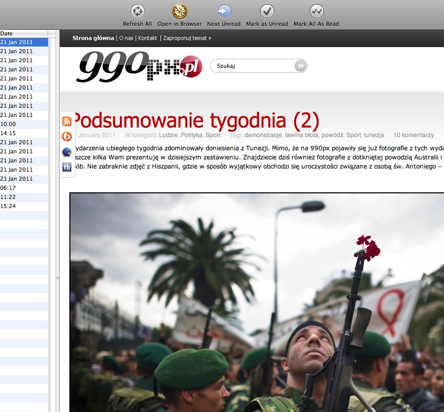
Task: Sort list by the Date column header
Action: pos(7,33)
